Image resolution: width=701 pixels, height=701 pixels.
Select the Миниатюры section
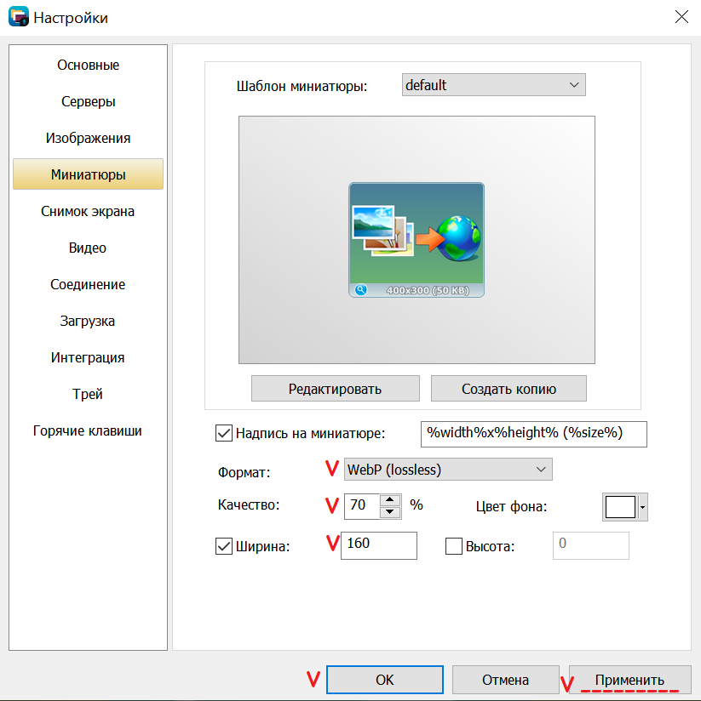[x=89, y=174]
